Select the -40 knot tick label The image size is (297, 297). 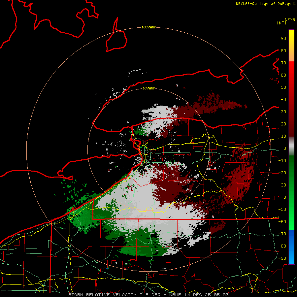(282, 197)
